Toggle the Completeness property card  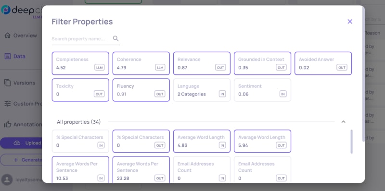coord(80,63)
